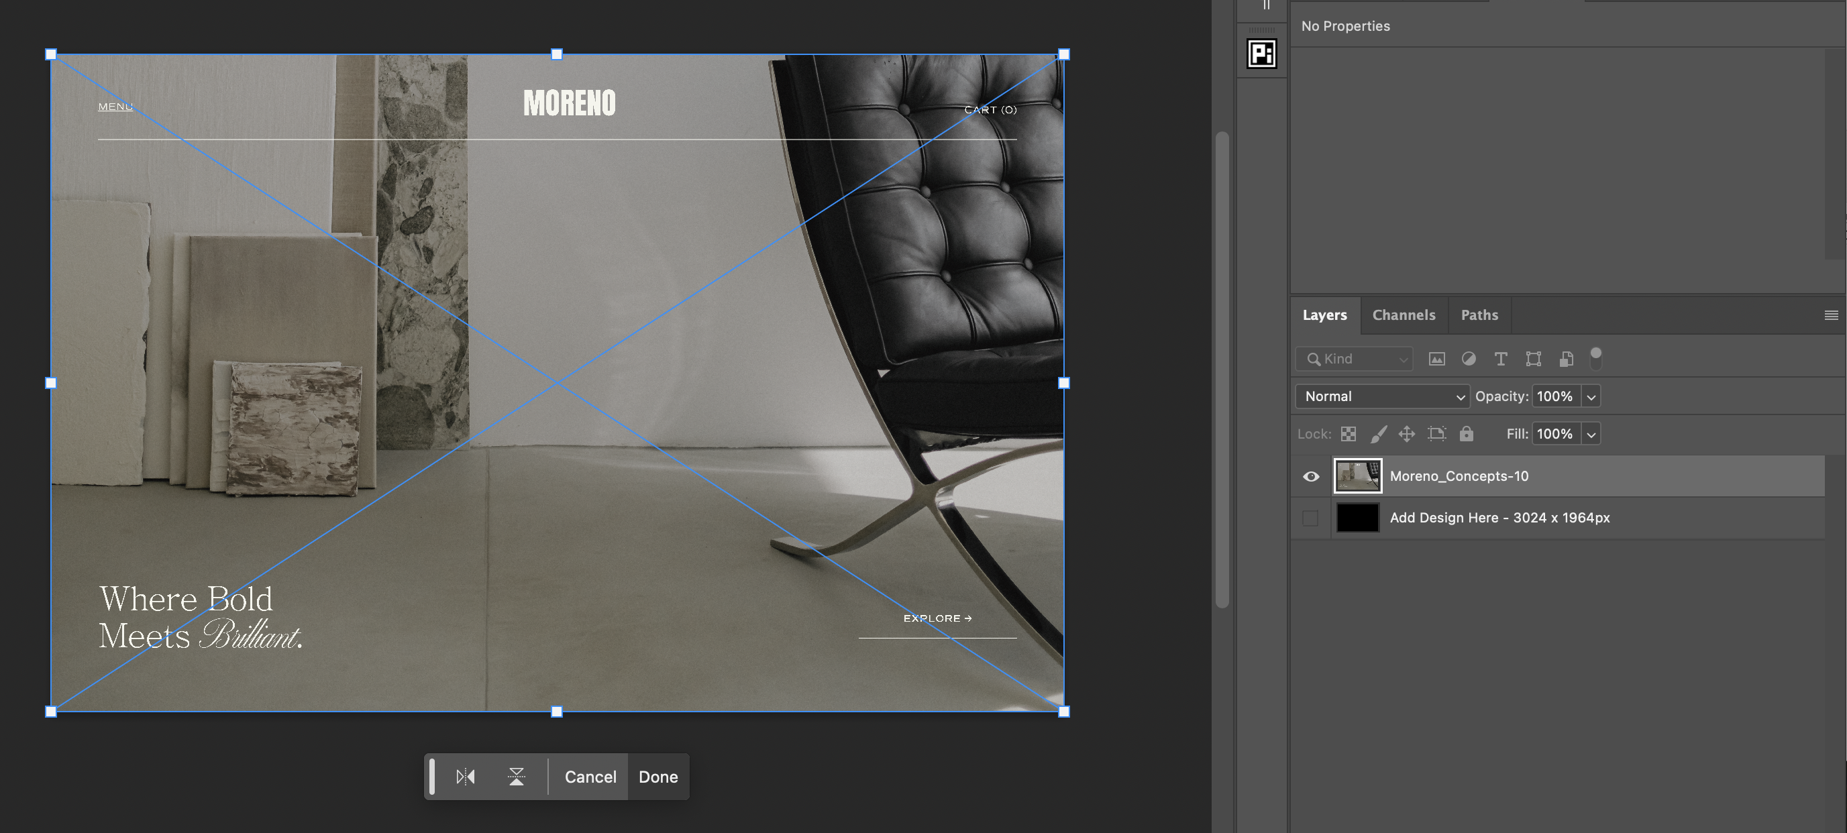Screen dimensions: 1847x833
Task: Filter for smart object layers icon
Action: click(x=1566, y=358)
